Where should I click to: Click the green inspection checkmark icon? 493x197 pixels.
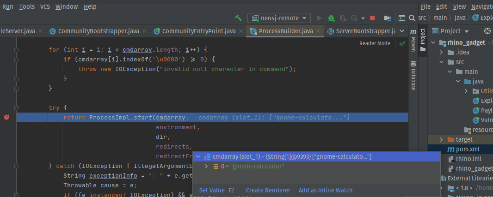(x=402, y=44)
